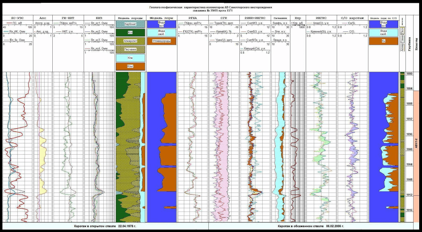Select the orange Углеводороды legend box

coord(161,41)
